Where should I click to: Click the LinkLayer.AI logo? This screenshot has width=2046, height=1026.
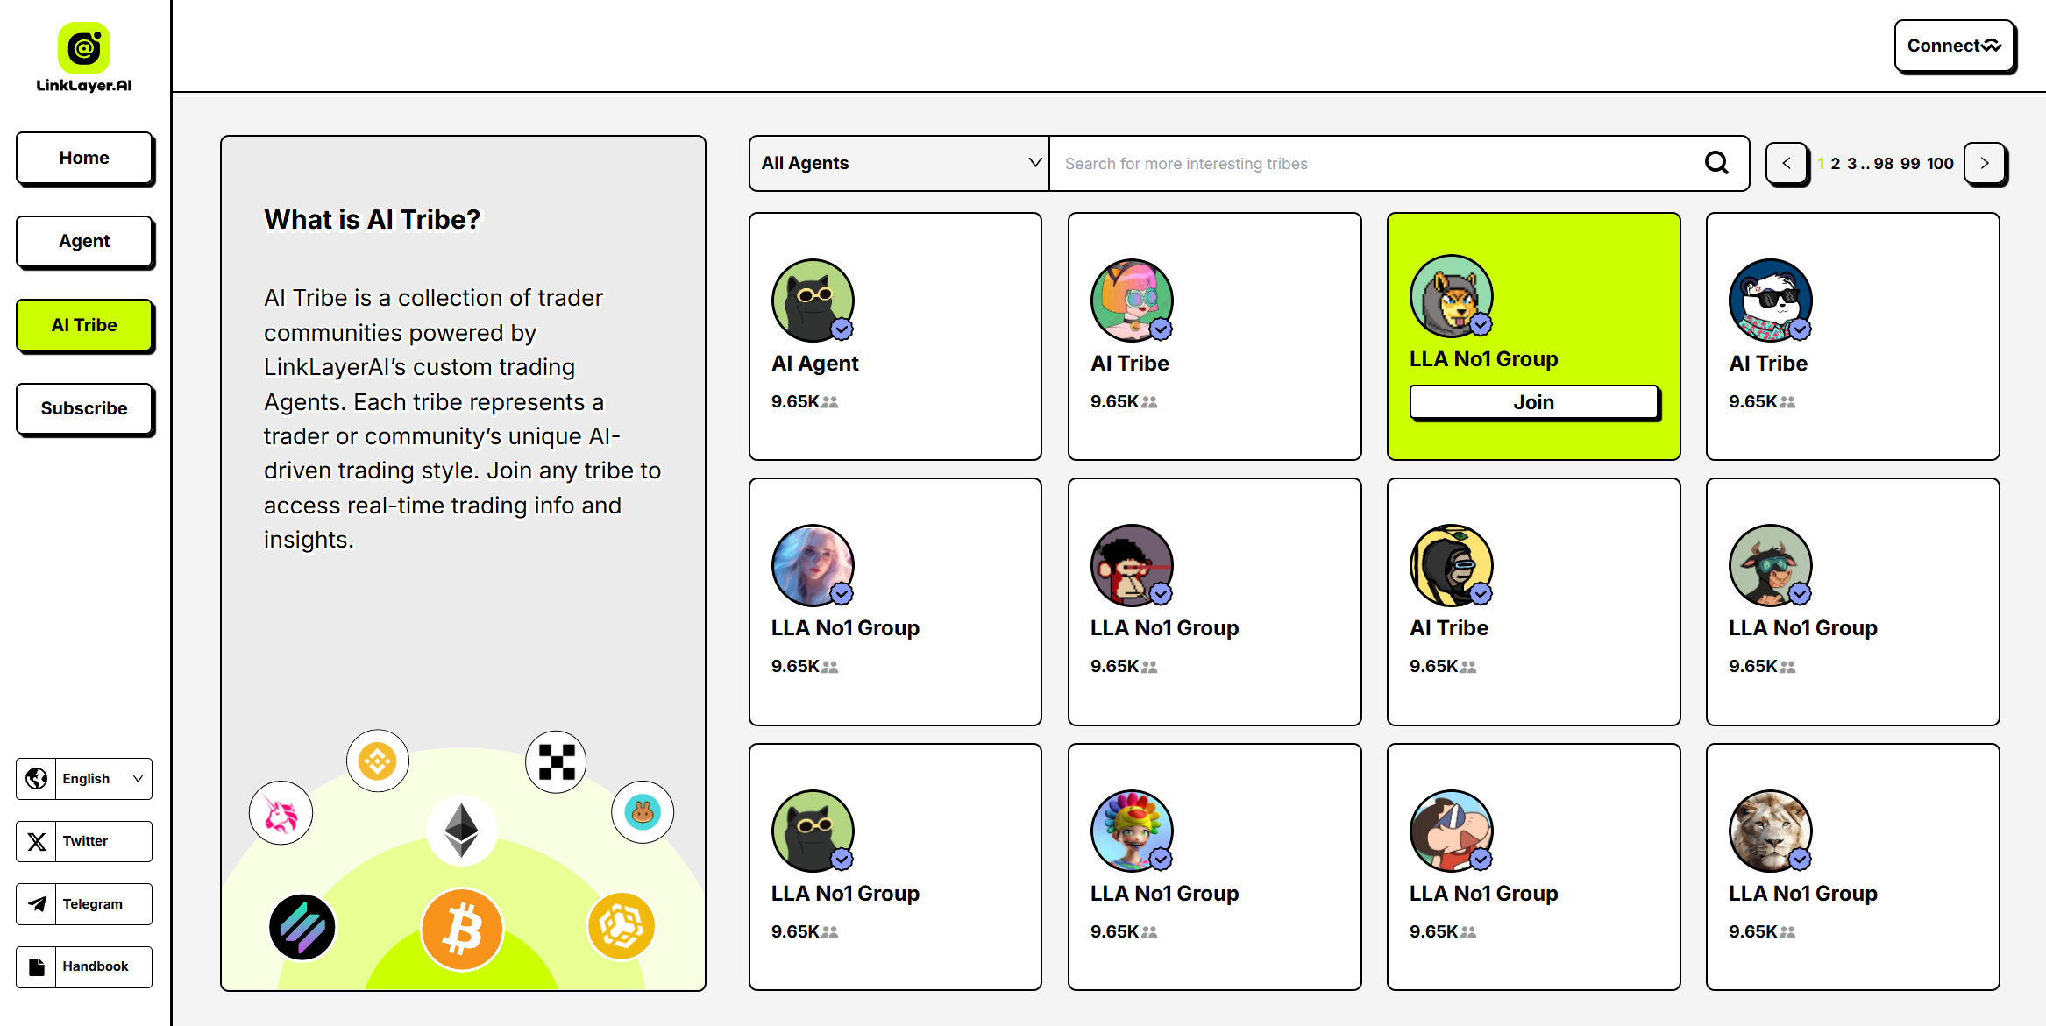(84, 58)
